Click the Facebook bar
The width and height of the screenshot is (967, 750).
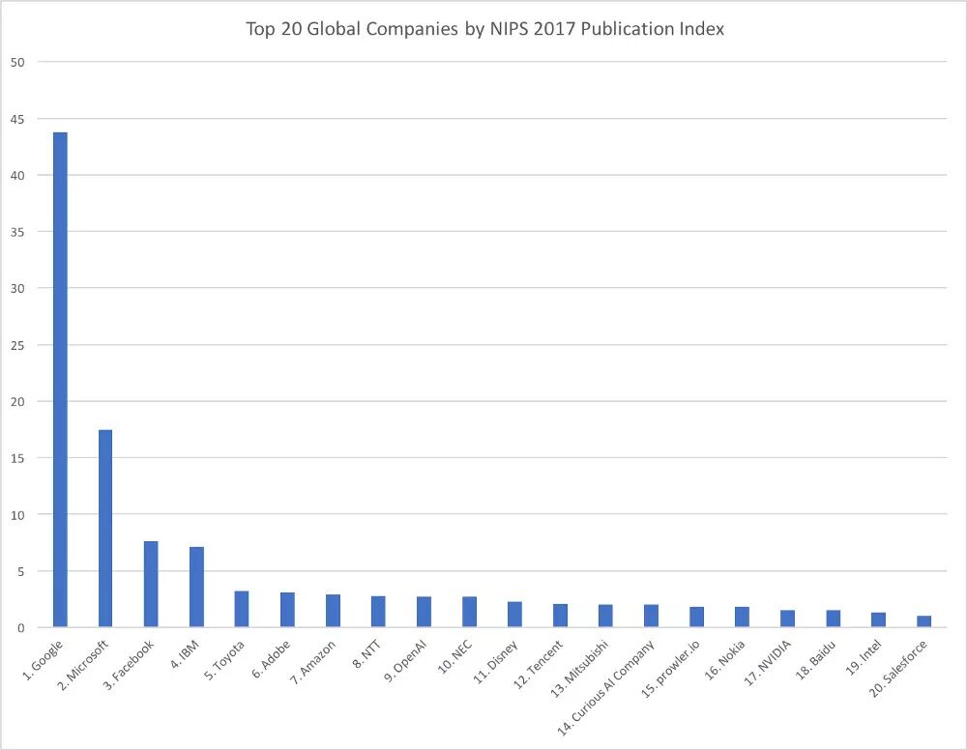click(151, 584)
